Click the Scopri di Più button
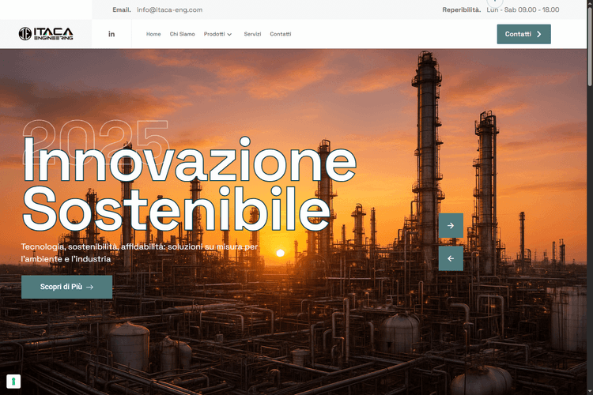This screenshot has width=593, height=395. click(x=66, y=287)
